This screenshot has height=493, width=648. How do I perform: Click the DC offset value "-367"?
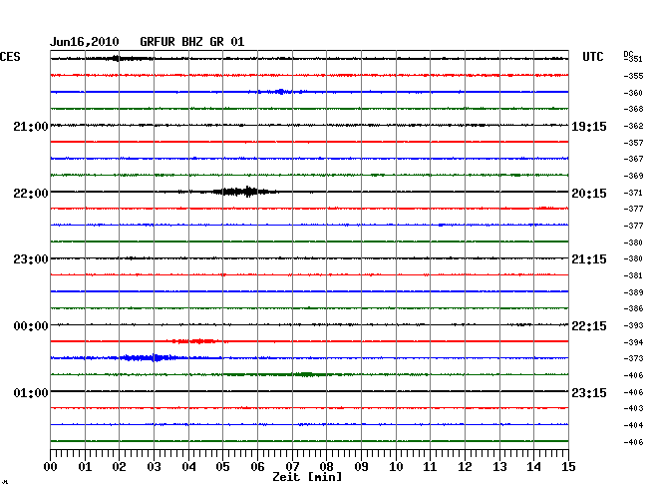click(x=633, y=159)
